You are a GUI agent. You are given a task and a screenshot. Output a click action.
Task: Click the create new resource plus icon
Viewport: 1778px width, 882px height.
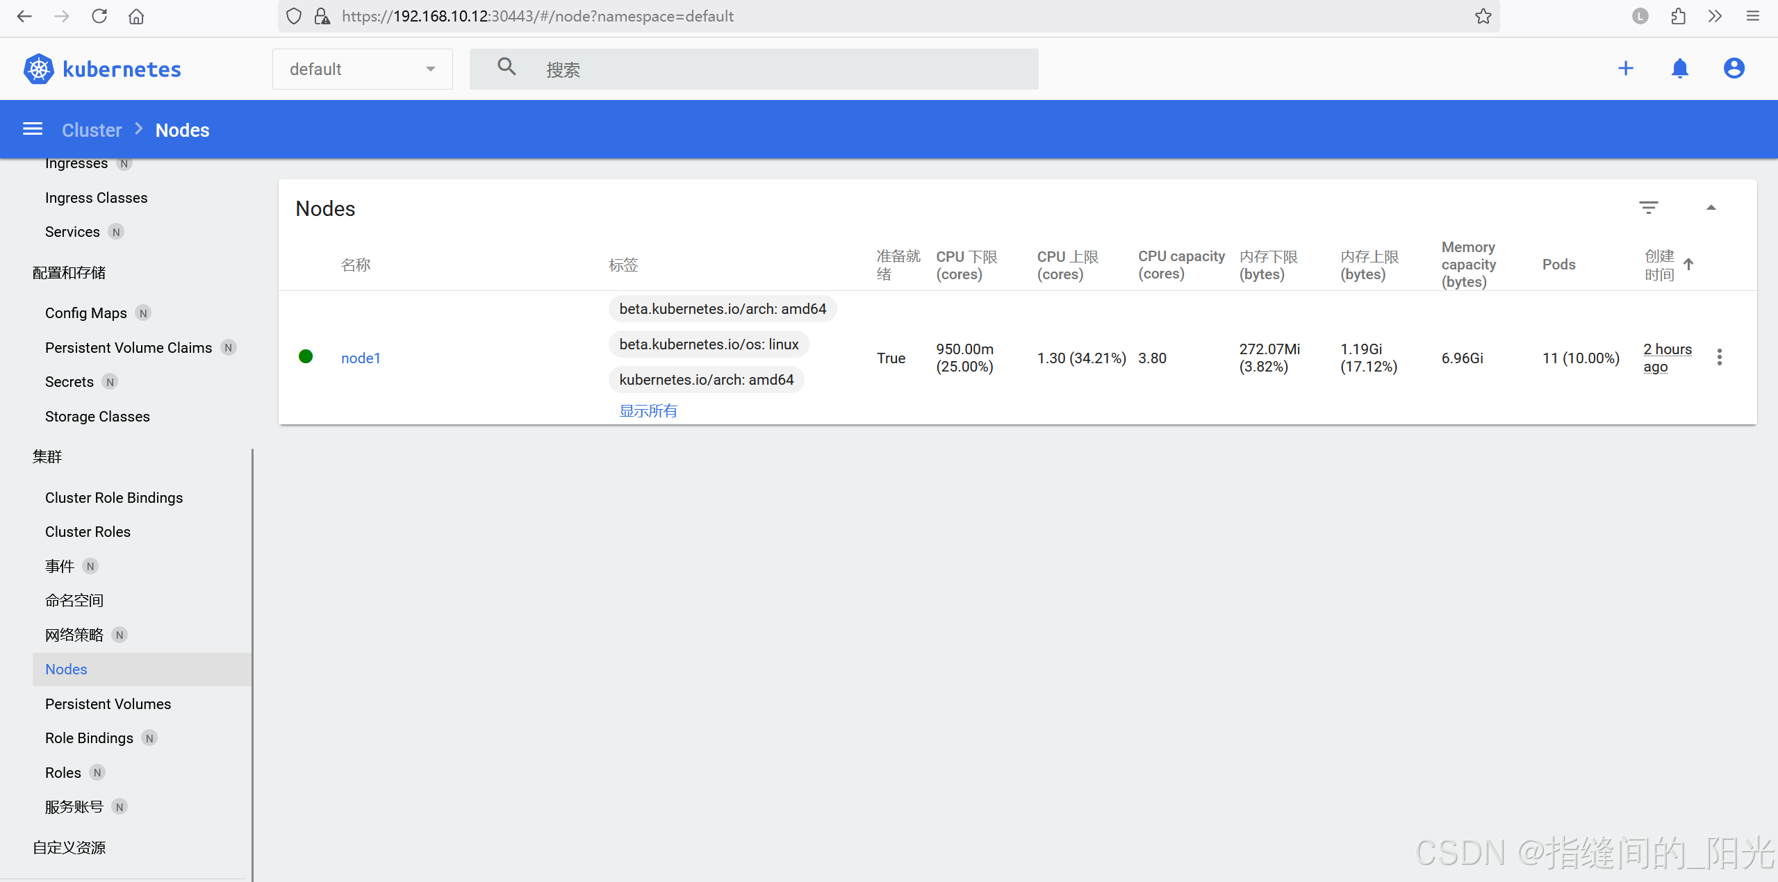1625,68
